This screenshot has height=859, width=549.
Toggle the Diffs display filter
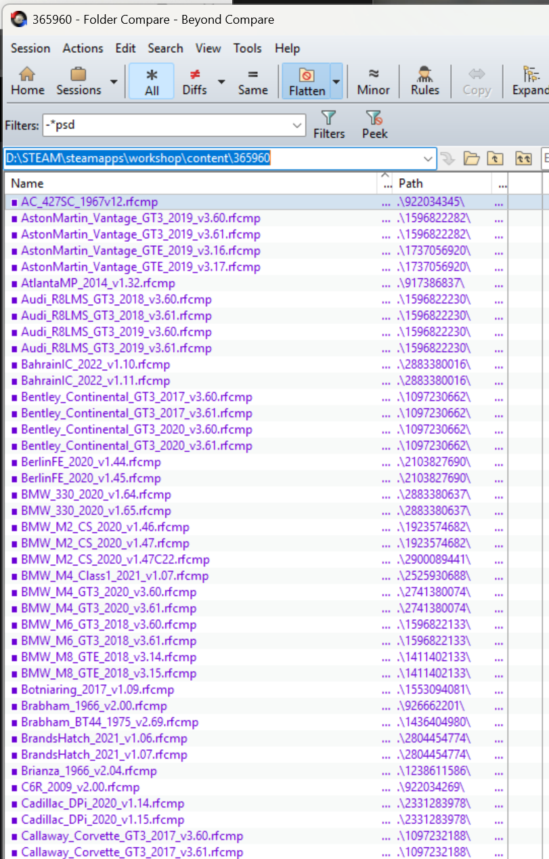coord(195,81)
